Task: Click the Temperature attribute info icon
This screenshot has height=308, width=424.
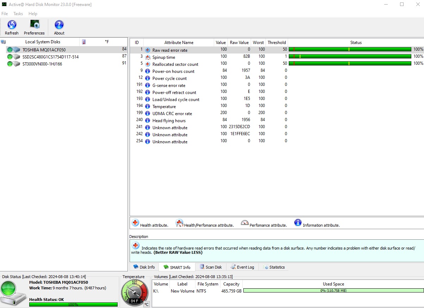Action: tap(148, 107)
